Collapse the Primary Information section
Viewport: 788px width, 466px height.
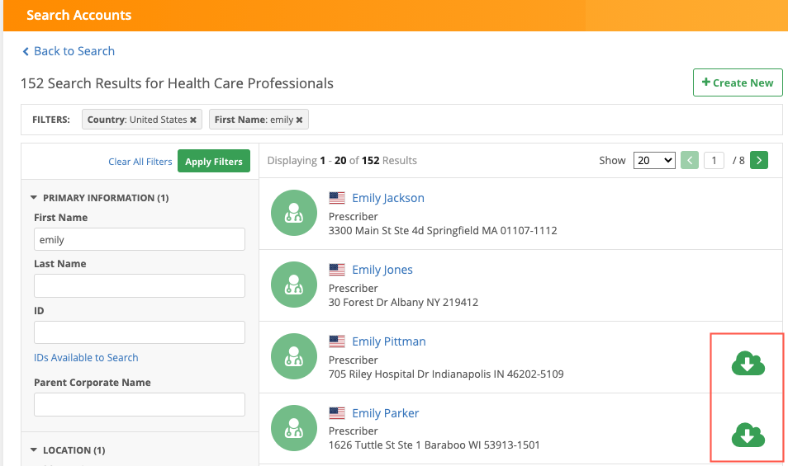(34, 198)
